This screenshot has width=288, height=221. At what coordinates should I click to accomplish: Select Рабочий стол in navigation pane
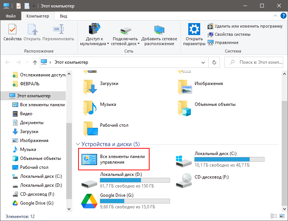pos(30,167)
